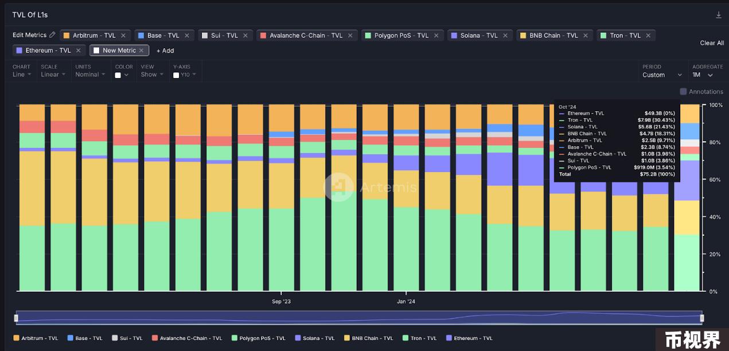Open the Period Custom dropdown
Viewport: 729px width, 351px height.
[662, 75]
